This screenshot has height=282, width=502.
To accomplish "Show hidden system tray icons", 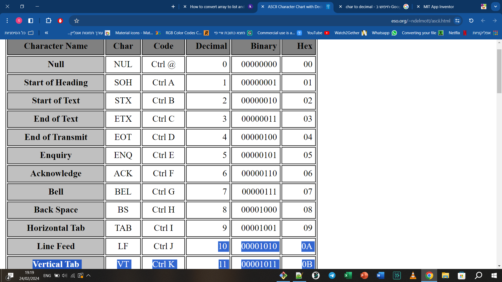I will pos(88,275).
